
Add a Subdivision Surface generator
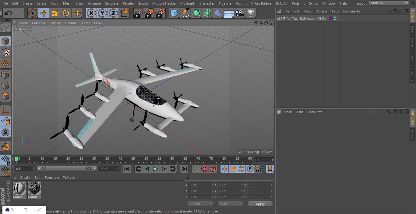coord(196,13)
